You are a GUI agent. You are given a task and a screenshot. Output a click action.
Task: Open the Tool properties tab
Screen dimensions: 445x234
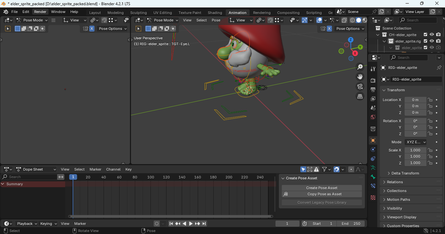(x=373, y=69)
